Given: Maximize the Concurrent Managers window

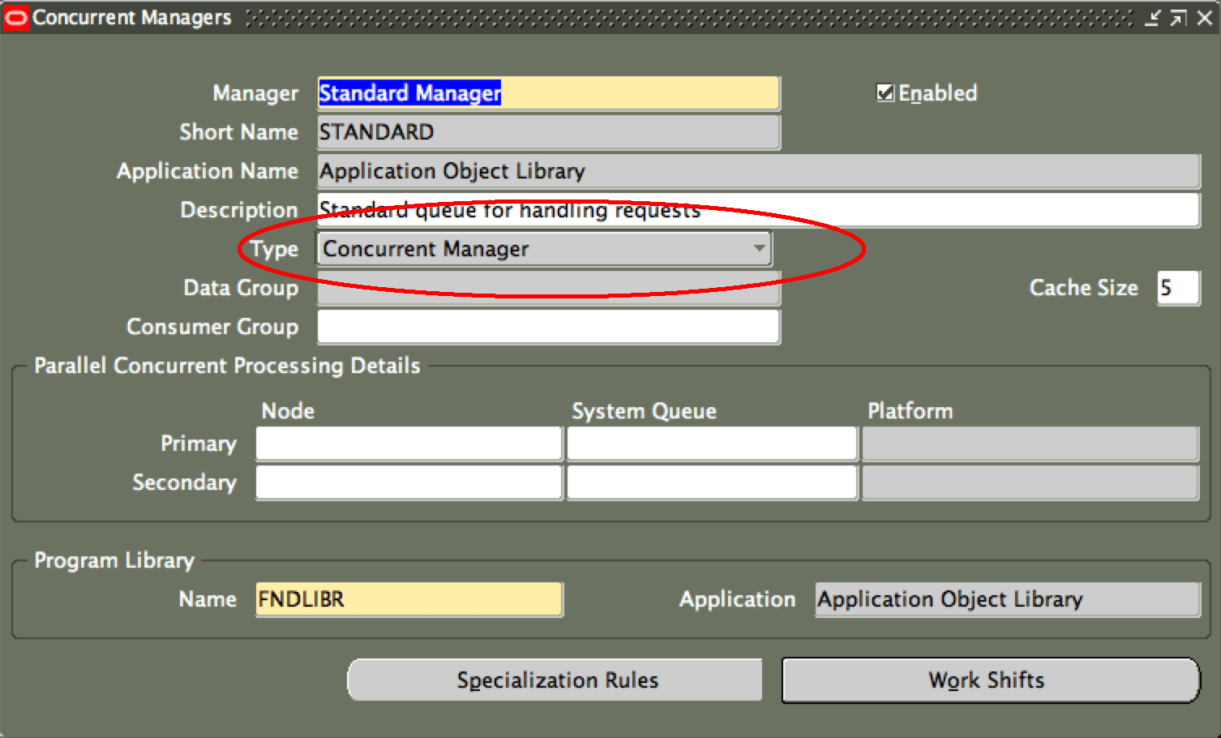Looking at the screenshot, I should click(x=1178, y=18).
